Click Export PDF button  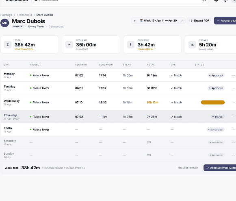pyautogui.click(x=199, y=21)
